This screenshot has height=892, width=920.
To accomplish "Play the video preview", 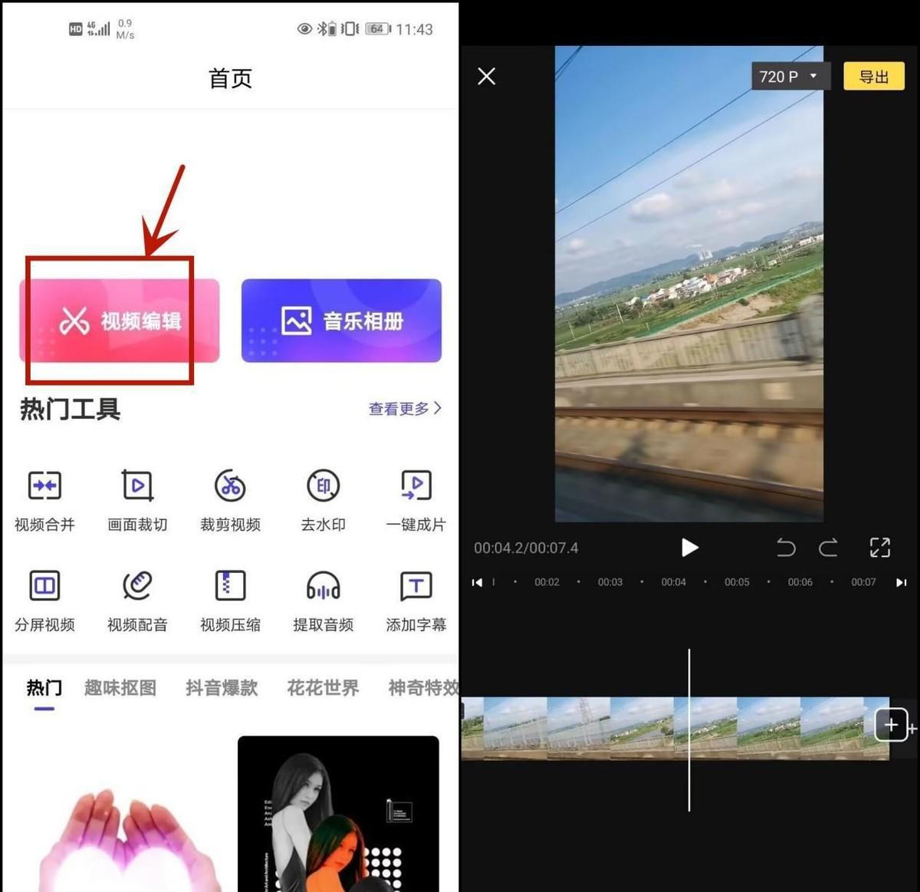I will pyautogui.click(x=689, y=548).
